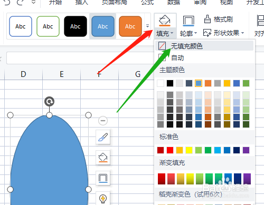Expand the 形状效果 dropdown arrow
The height and width of the screenshot is (205, 264).
[243, 33]
